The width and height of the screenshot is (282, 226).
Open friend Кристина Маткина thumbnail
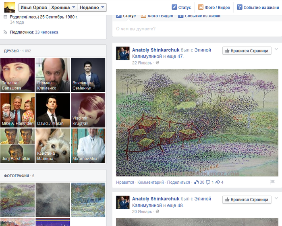(x=53, y=145)
